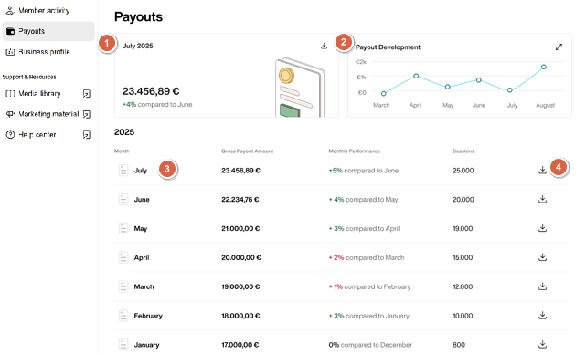
Task: Click the document icon beside January
Action: coord(123,345)
